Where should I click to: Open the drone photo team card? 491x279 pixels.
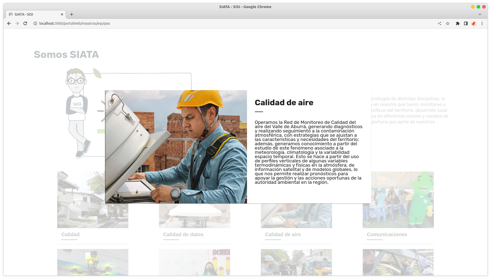point(93,262)
